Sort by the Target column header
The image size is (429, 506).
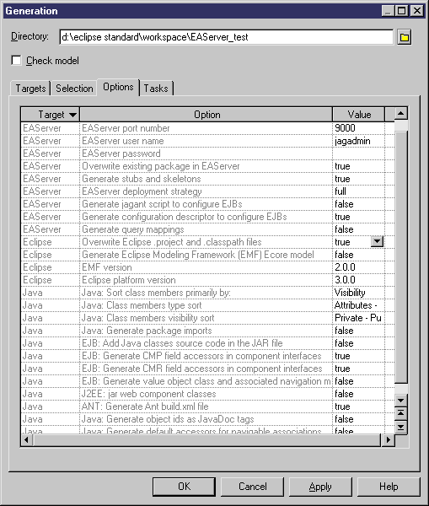(x=51, y=115)
